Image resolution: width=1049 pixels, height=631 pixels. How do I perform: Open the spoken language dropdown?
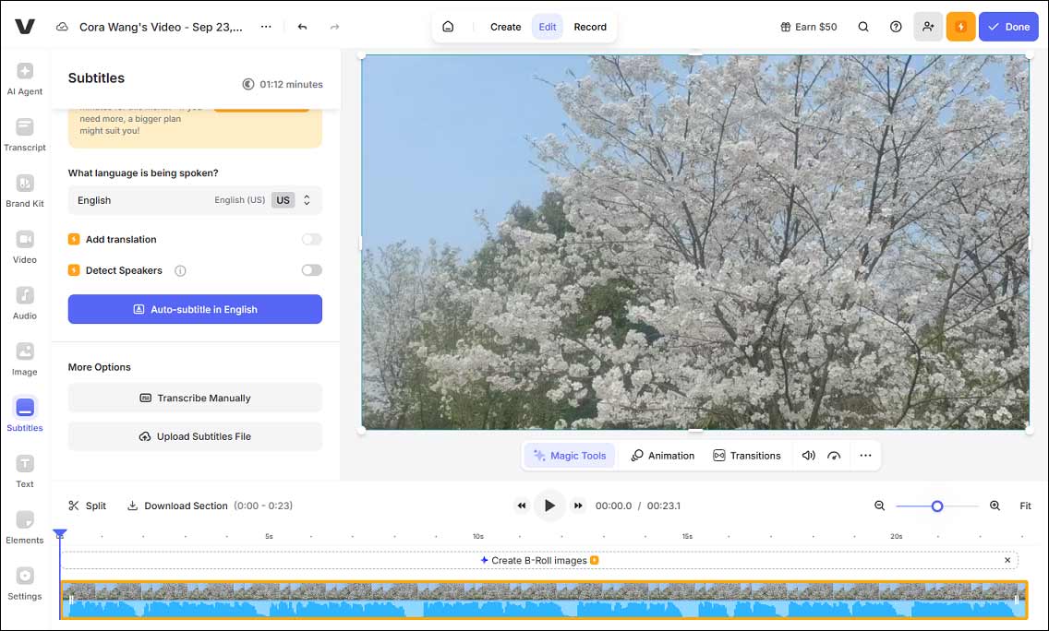(x=139, y=200)
